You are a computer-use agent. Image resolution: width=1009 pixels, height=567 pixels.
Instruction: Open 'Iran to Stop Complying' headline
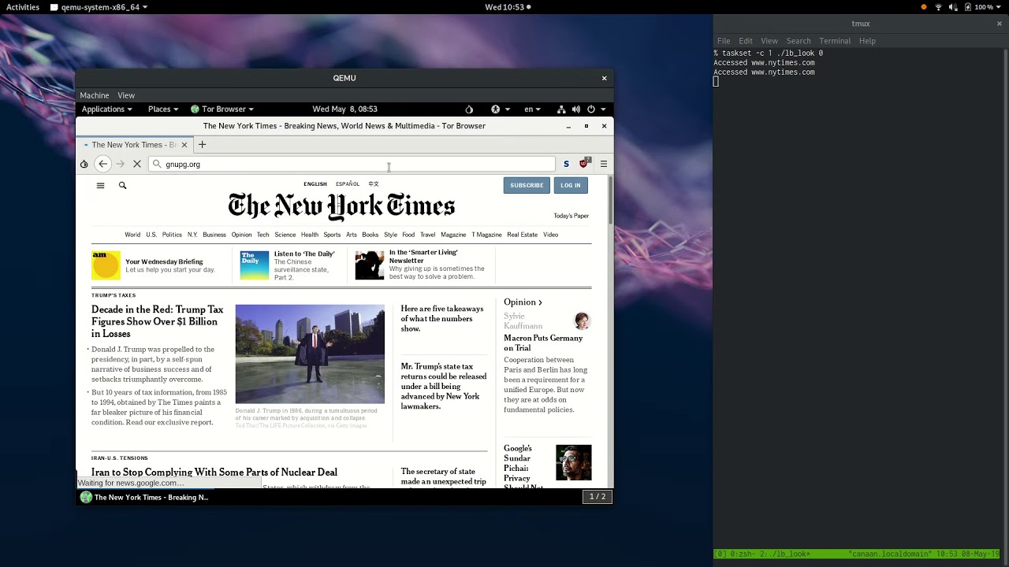[x=214, y=472]
